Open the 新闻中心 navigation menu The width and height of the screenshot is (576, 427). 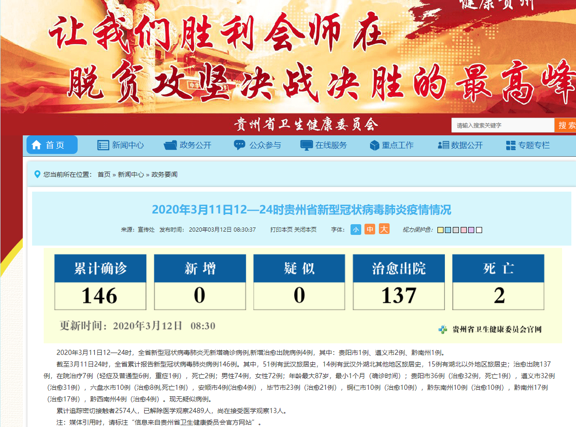point(128,145)
